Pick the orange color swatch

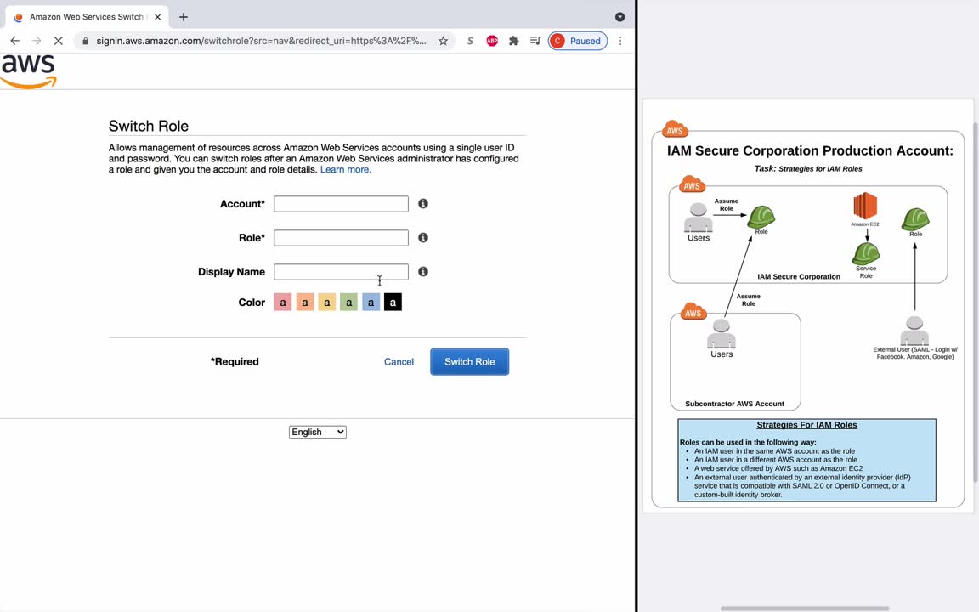pyautogui.click(x=305, y=303)
